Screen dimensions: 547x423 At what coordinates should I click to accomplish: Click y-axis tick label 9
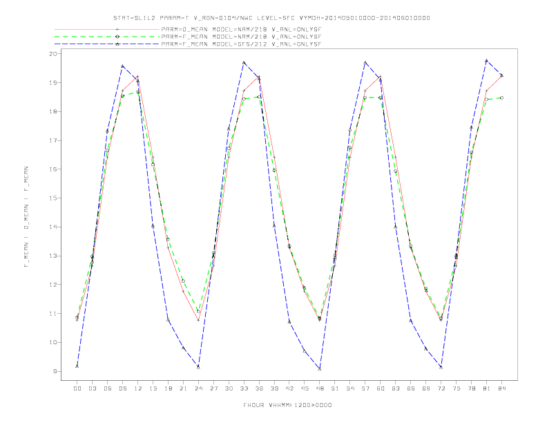[55, 371]
